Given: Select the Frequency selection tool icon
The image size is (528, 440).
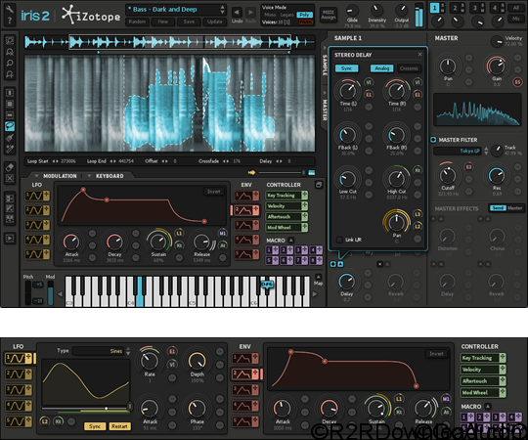Looking at the screenshot, I should point(10,115).
